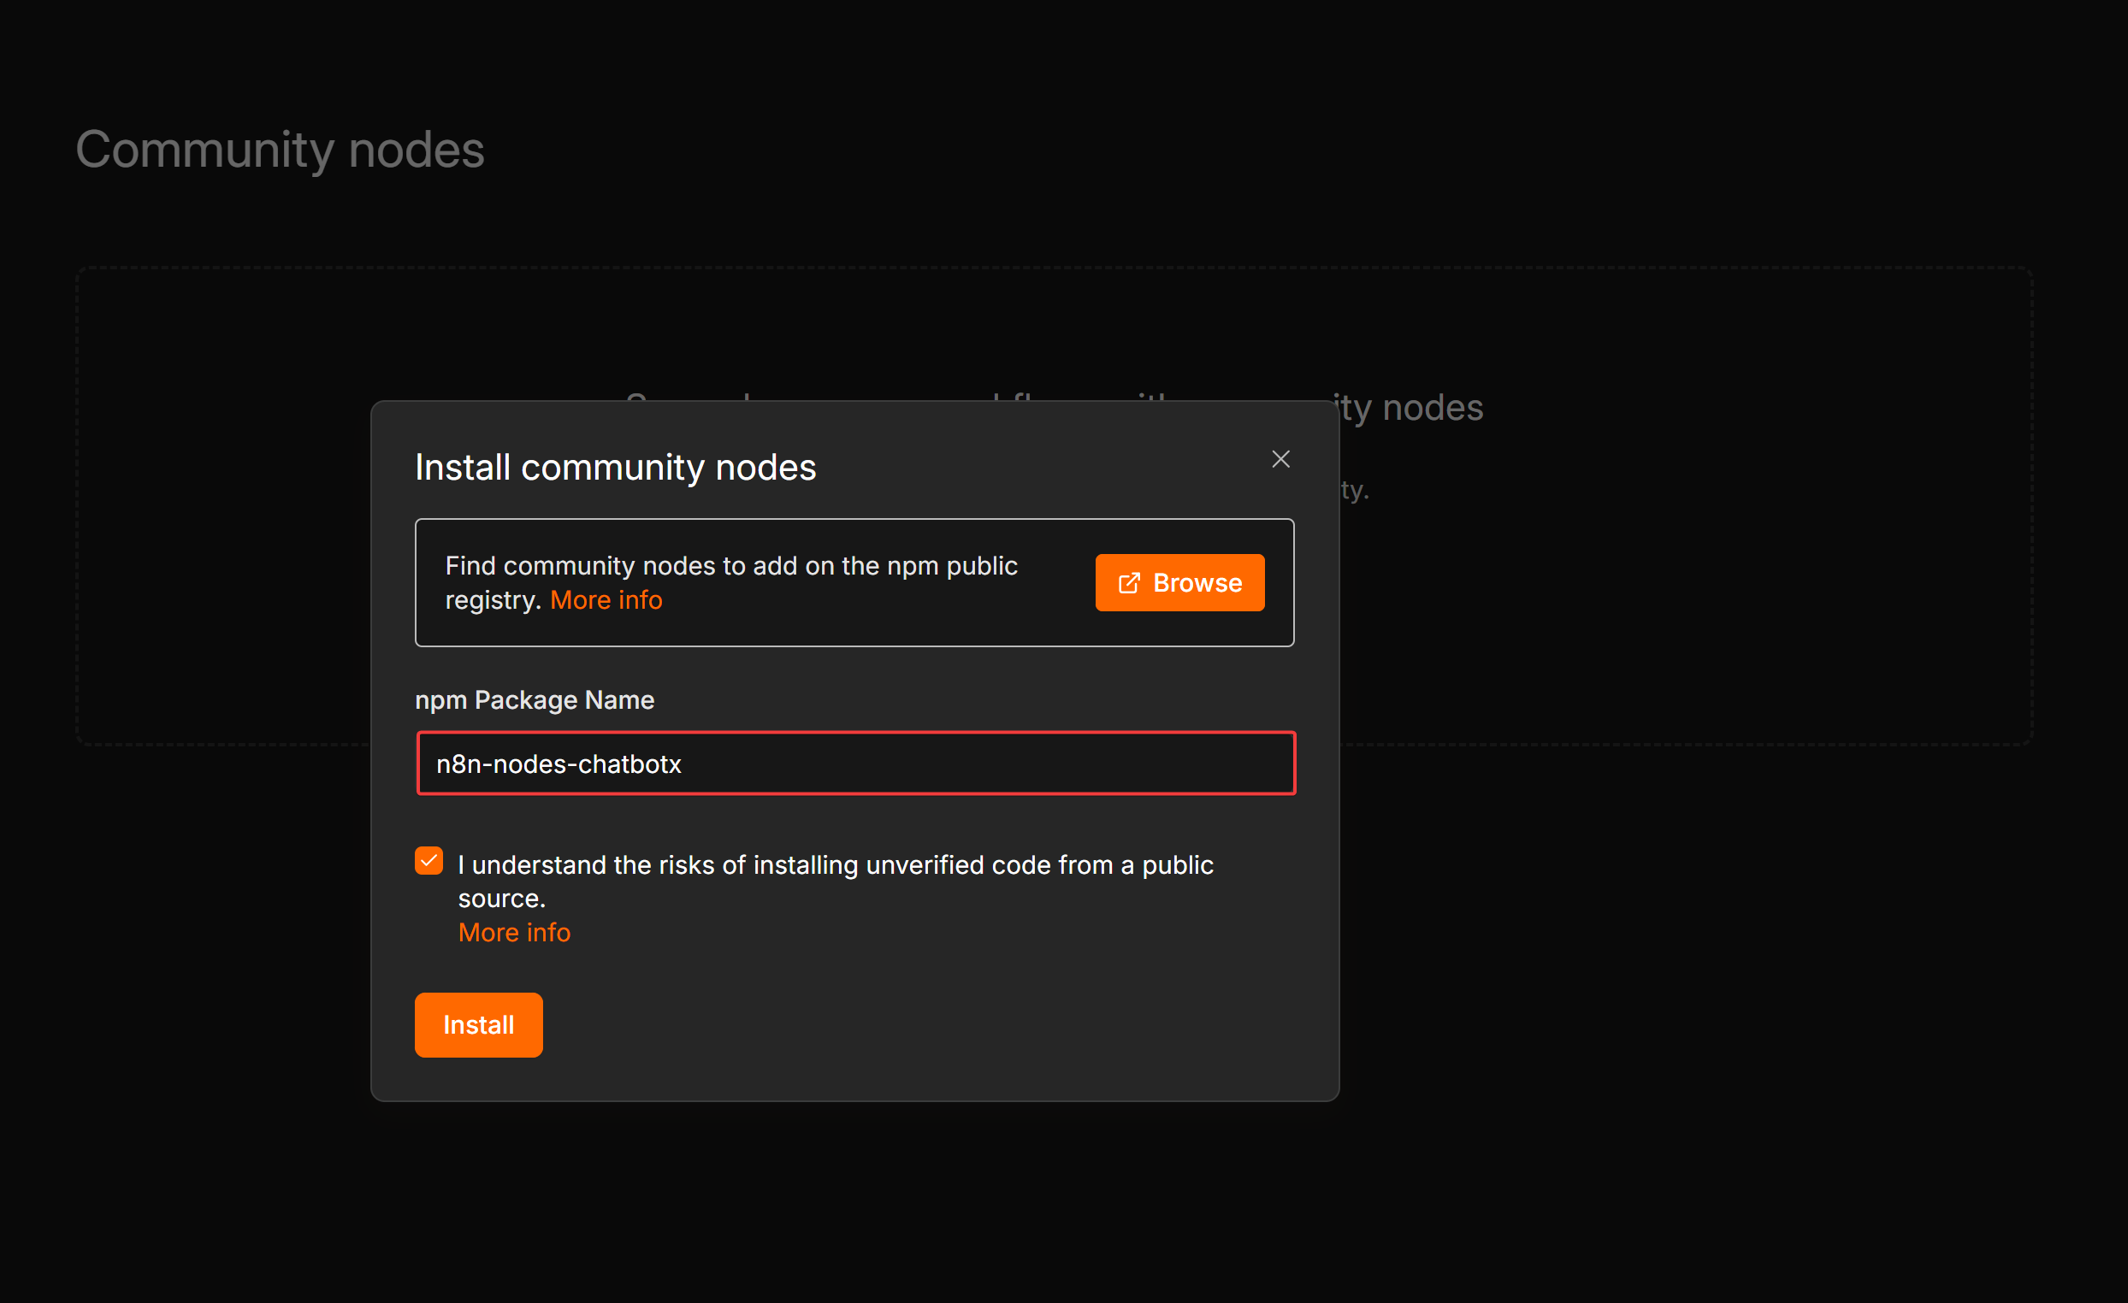Click the npm Package Name label
The width and height of the screenshot is (2128, 1303).
coord(535,700)
